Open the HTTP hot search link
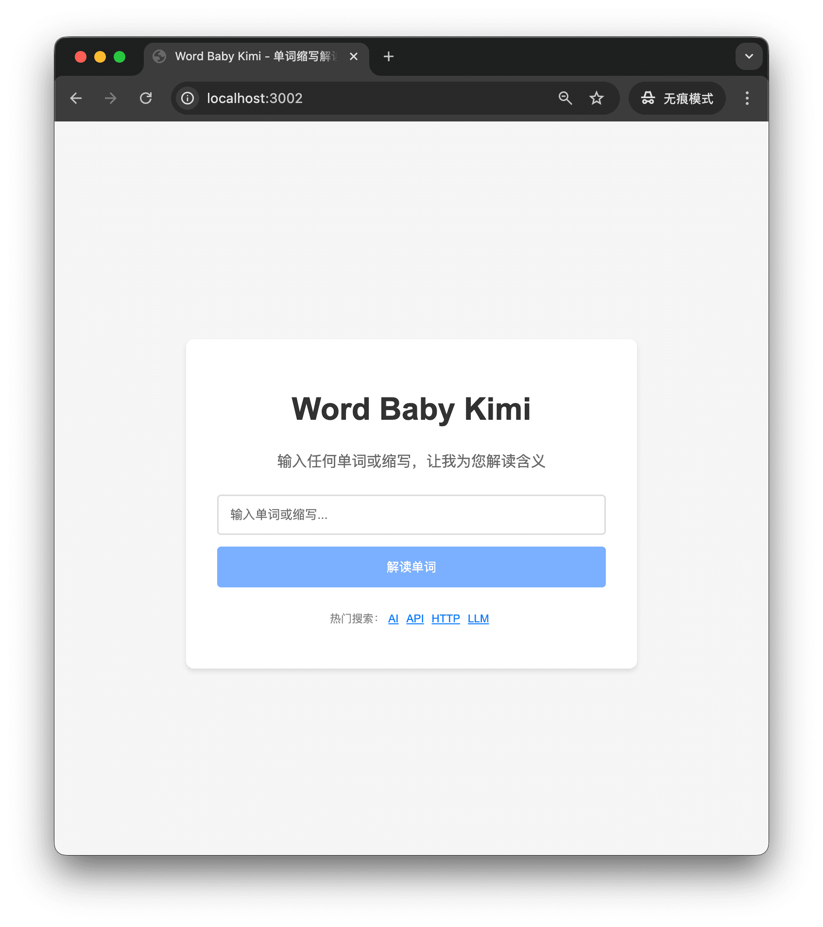 446,618
